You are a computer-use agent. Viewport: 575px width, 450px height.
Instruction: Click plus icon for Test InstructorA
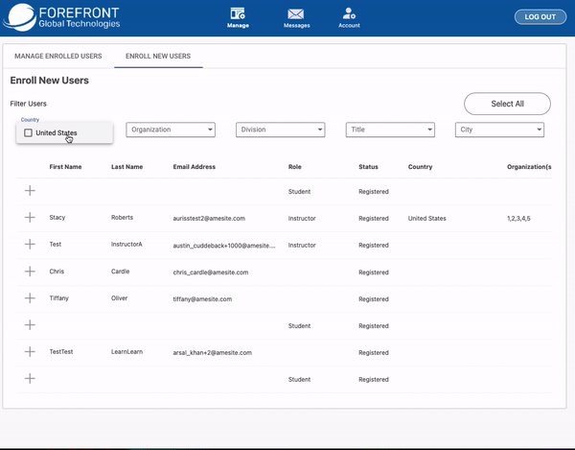[x=30, y=245]
